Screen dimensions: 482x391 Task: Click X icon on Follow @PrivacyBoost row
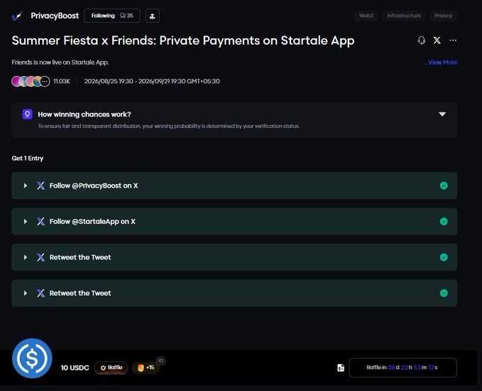(40, 186)
